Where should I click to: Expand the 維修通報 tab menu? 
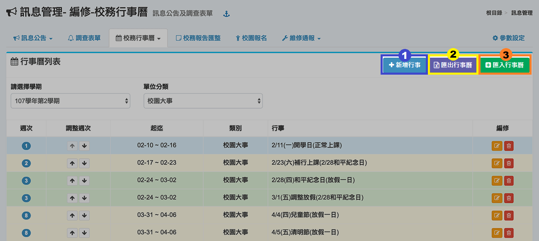(x=301, y=38)
